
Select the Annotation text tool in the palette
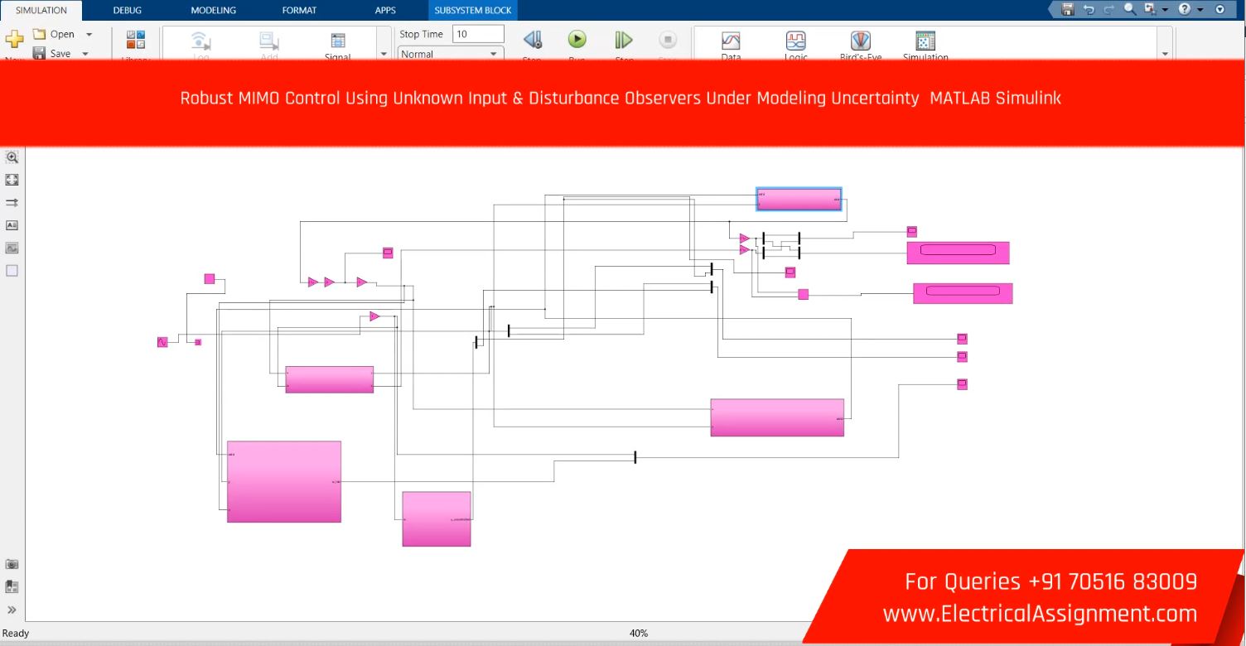pos(12,224)
